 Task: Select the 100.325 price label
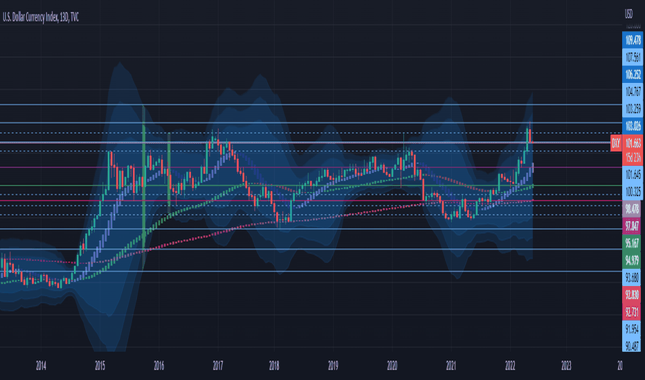(632, 191)
